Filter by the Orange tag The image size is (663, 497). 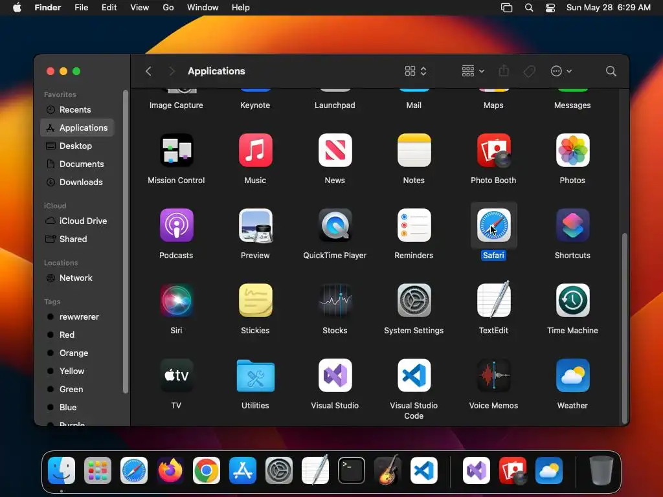pos(77,353)
